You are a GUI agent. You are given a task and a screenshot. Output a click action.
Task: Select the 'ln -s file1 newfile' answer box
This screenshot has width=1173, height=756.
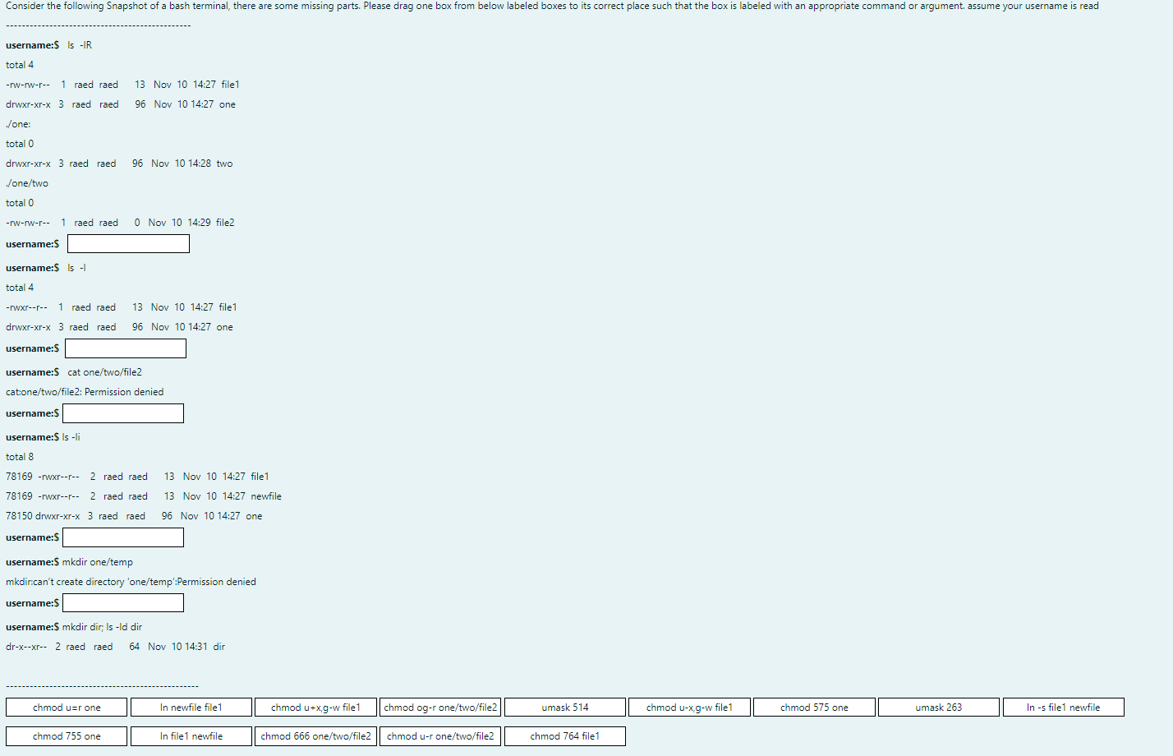pyautogui.click(x=1064, y=707)
